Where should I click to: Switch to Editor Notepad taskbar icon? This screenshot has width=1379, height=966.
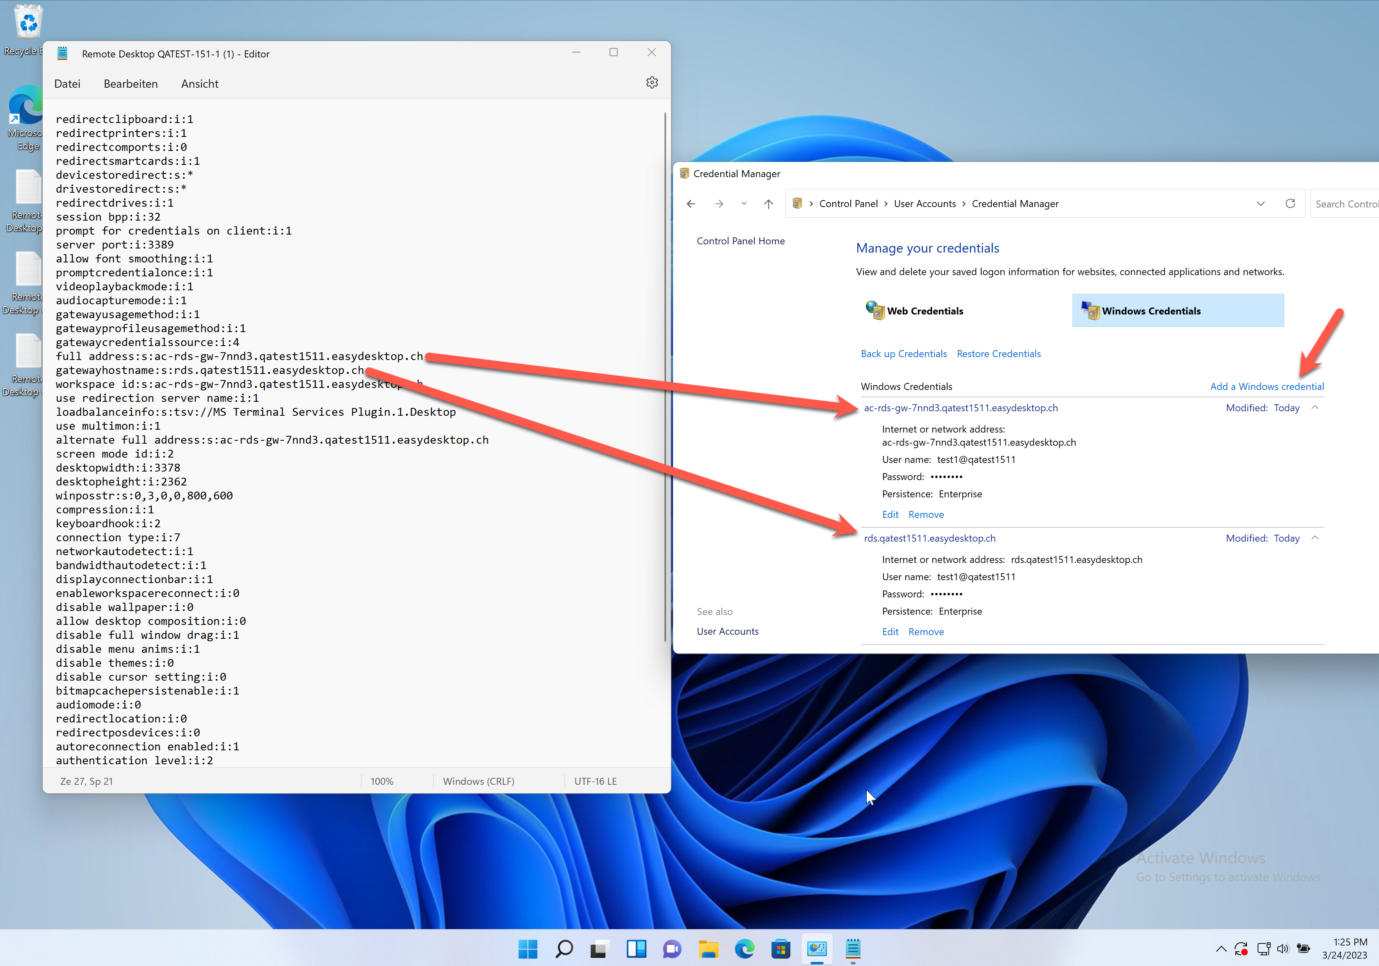coord(853,949)
